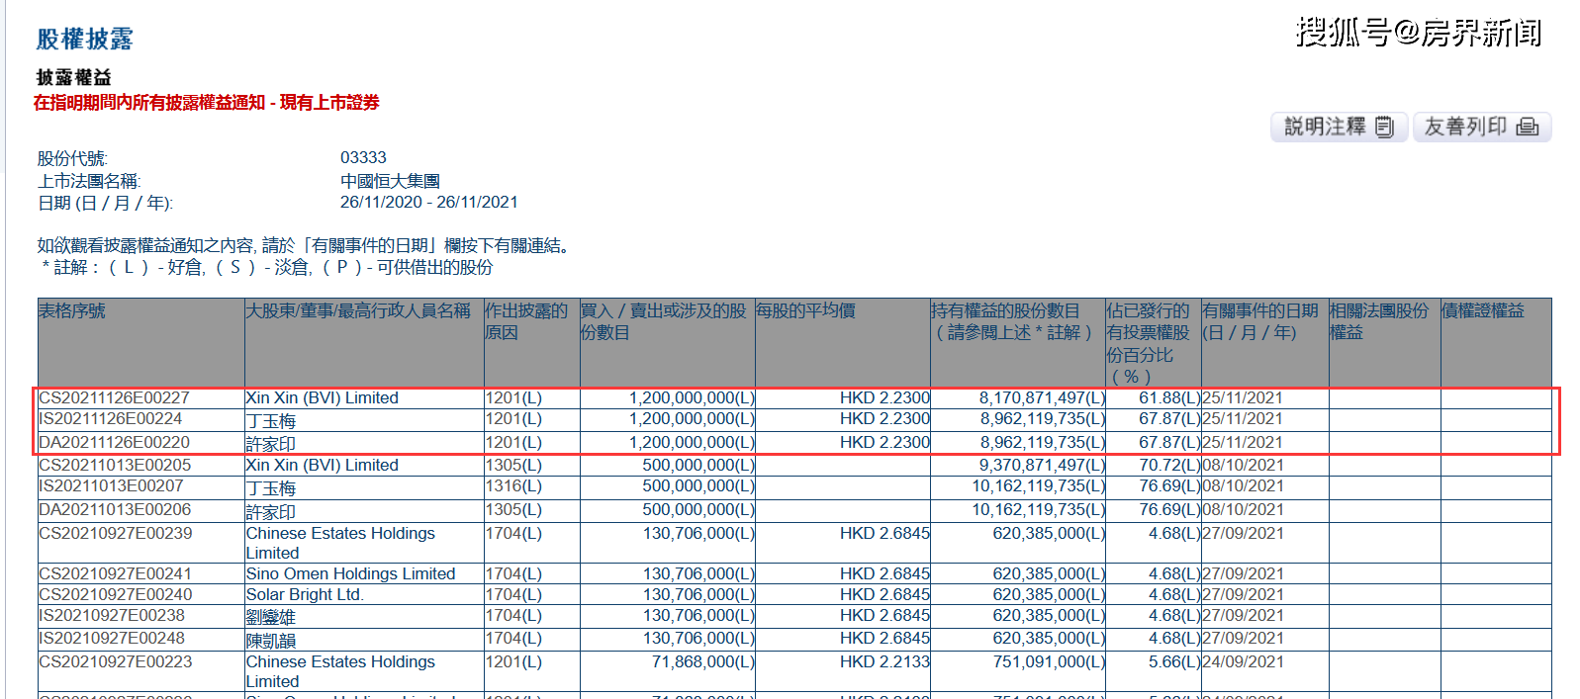Click date 27/09/2021 in 陳凱韻 row
The height and width of the screenshot is (699, 1580).
click(x=1243, y=639)
